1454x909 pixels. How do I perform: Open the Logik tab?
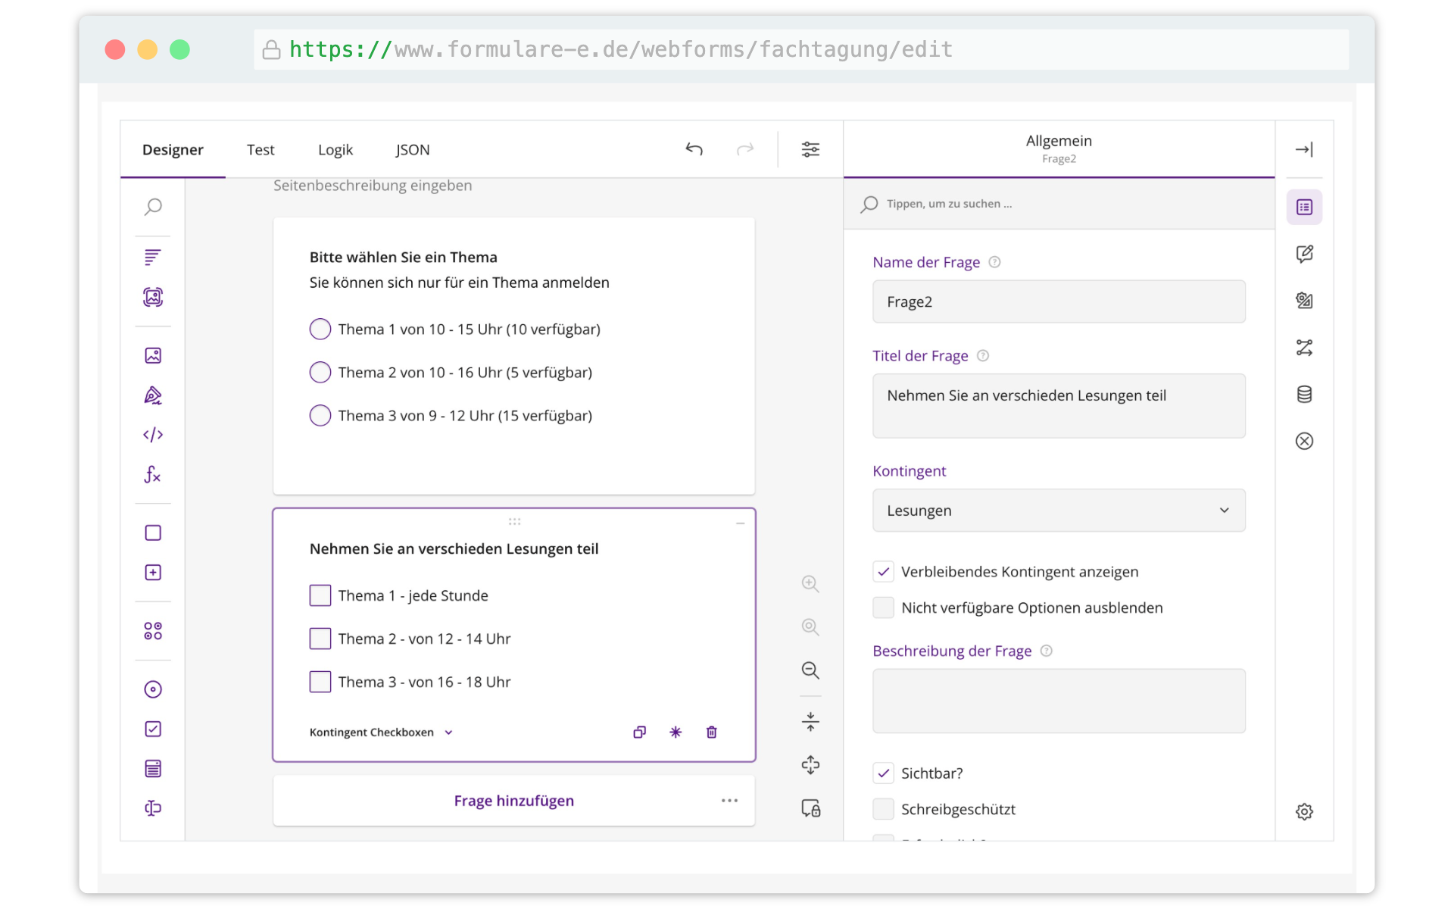[x=335, y=149]
